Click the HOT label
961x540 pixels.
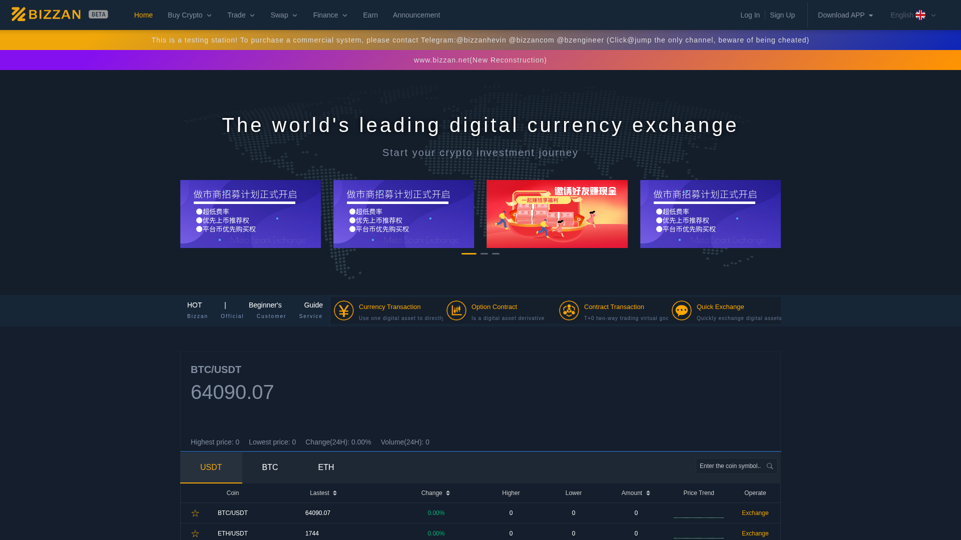click(x=195, y=305)
